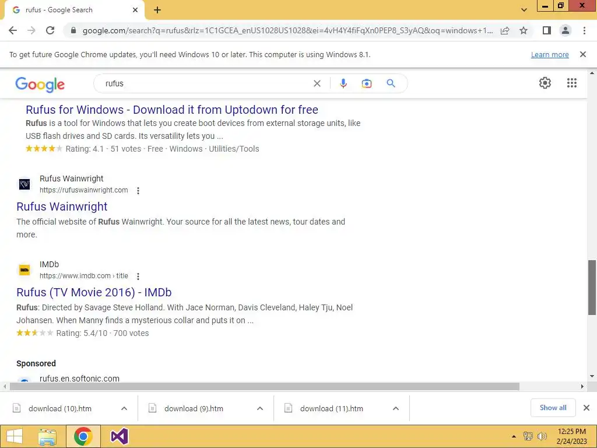Click the volume speaker tray icon
Screen dimensions: 597x448
pos(542,436)
